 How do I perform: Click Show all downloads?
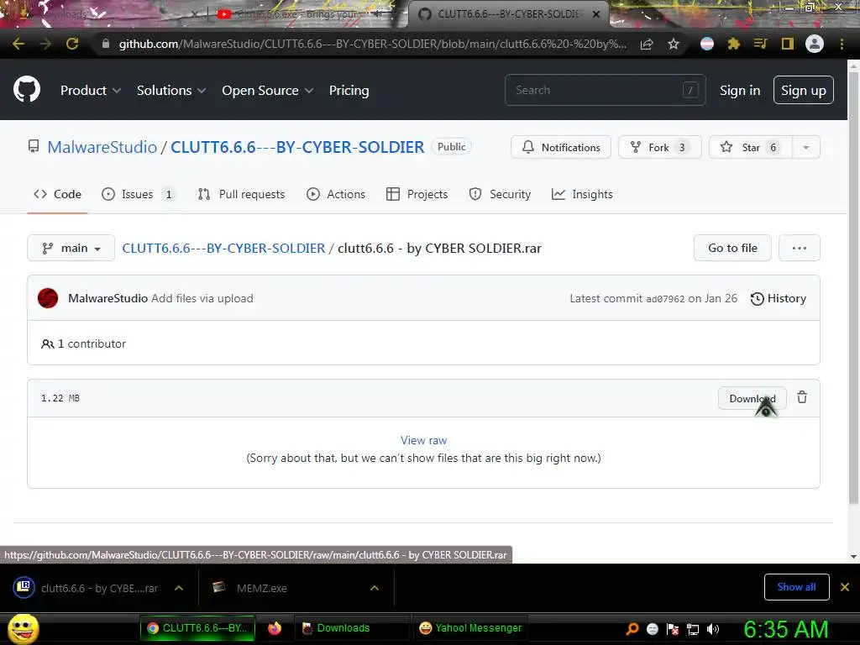[796, 587]
